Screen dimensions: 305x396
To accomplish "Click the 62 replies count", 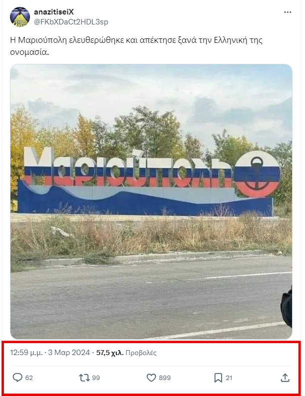I will tap(29, 378).
